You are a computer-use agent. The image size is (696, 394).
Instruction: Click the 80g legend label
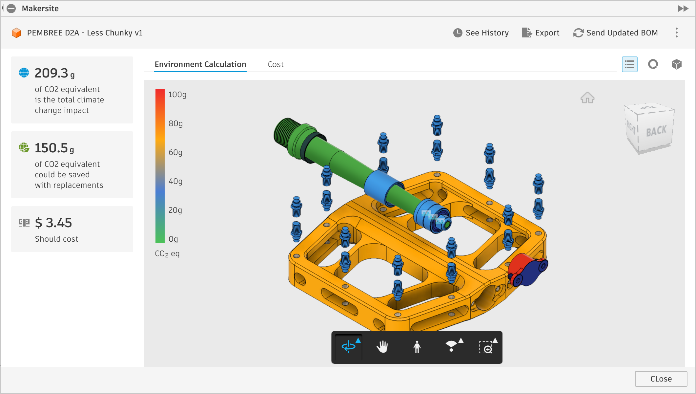[175, 124]
